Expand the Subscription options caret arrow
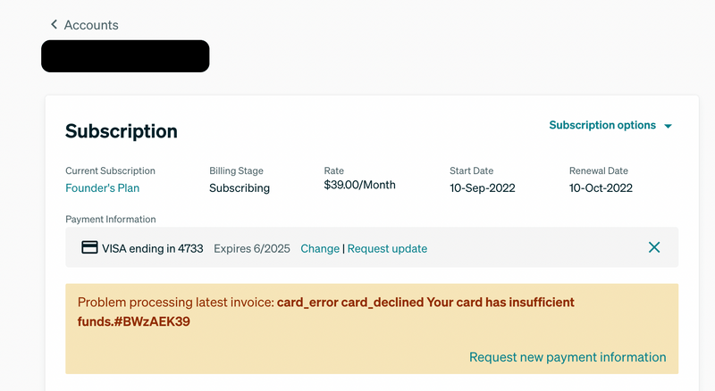 (x=668, y=126)
